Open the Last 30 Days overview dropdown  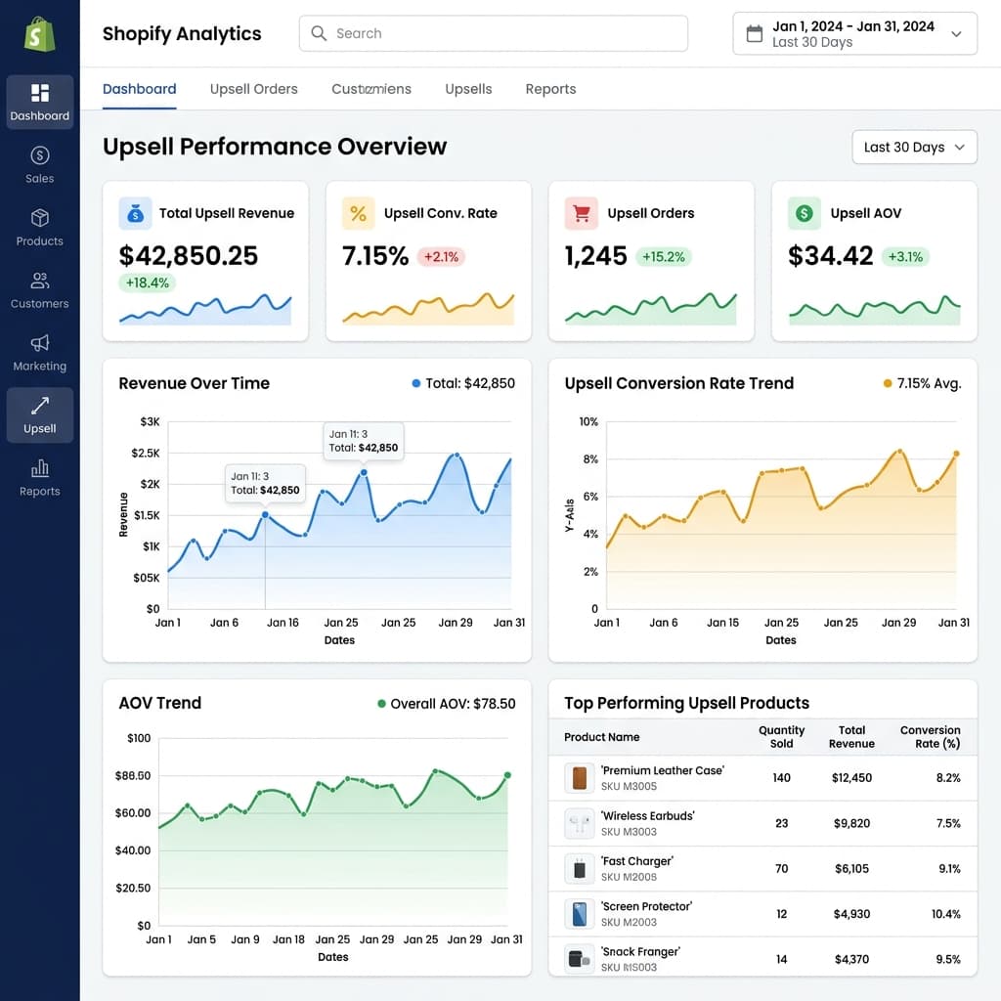click(x=914, y=148)
